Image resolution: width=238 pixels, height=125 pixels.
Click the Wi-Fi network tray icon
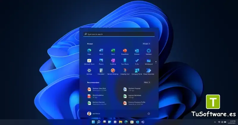[x=219, y=122]
